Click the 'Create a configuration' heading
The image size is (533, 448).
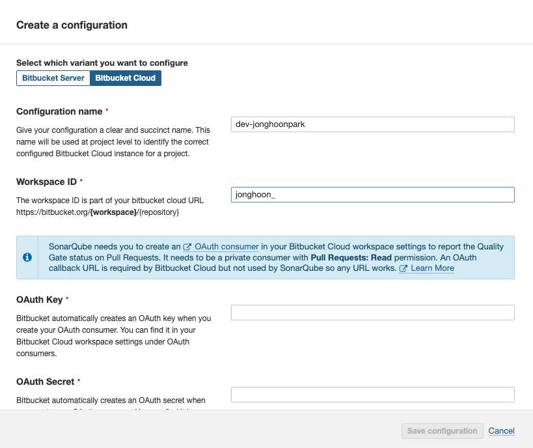click(72, 25)
